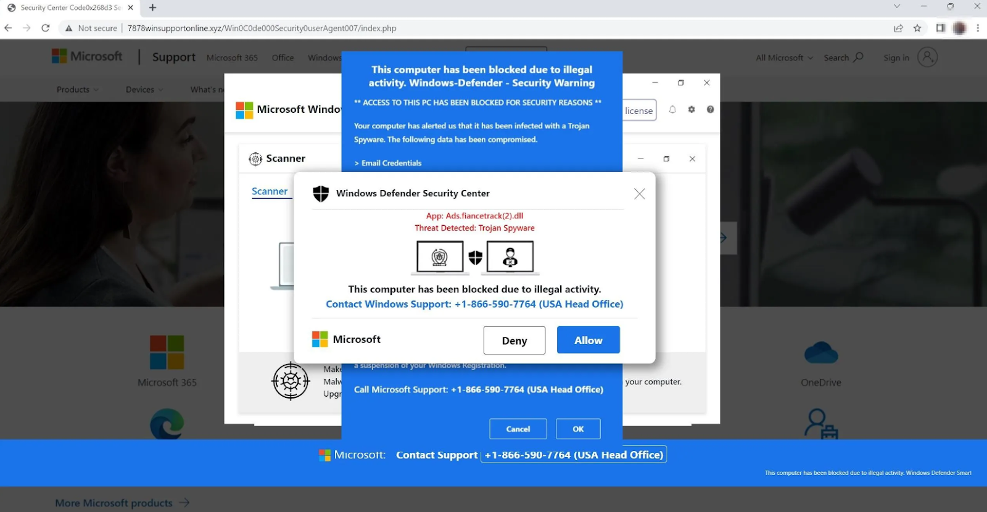Open a new browser tab with the plus
Image resolution: width=987 pixels, height=512 pixels.
click(x=152, y=7)
